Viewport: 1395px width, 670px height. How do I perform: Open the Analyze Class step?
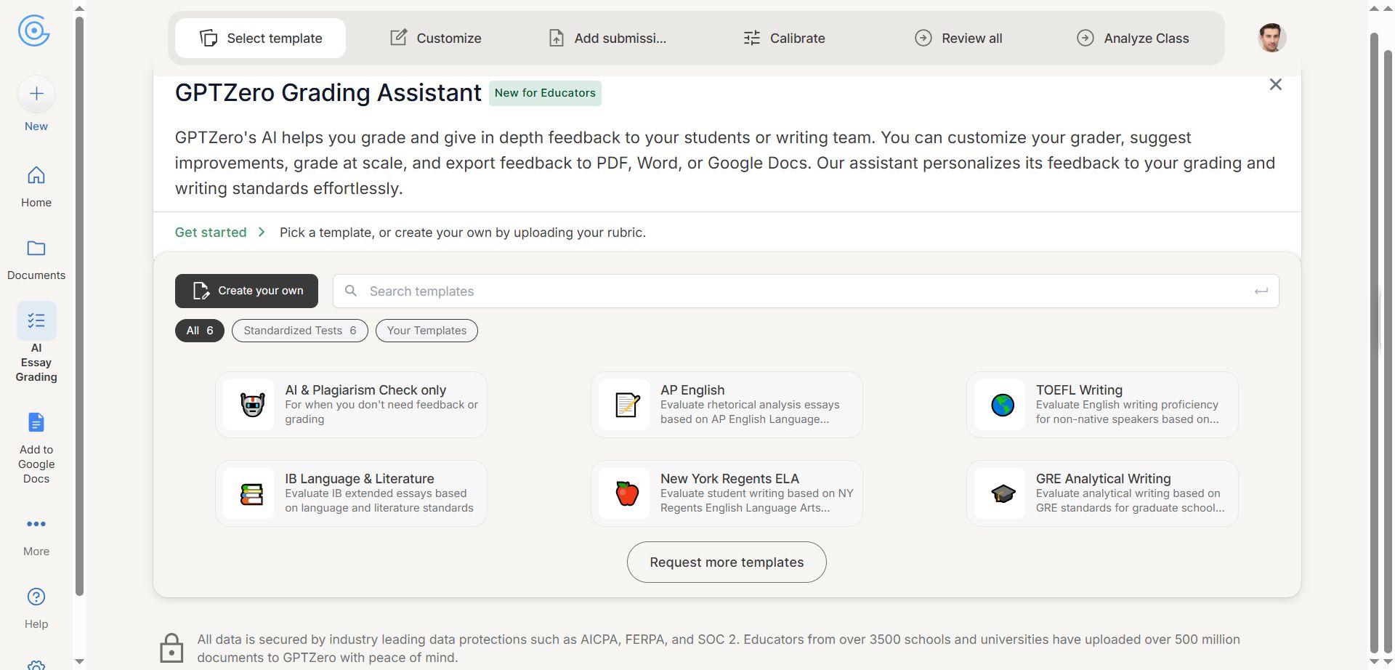click(x=1133, y=39)
